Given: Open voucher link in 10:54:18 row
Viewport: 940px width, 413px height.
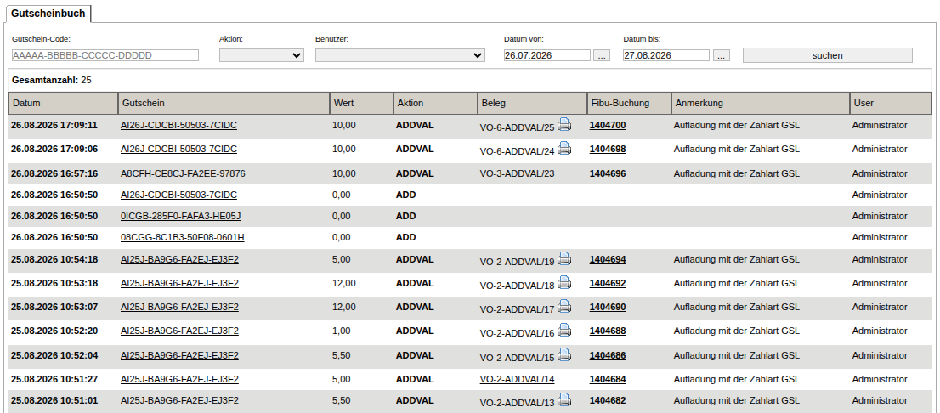Looking at the screenshot, I should (179, 259).
